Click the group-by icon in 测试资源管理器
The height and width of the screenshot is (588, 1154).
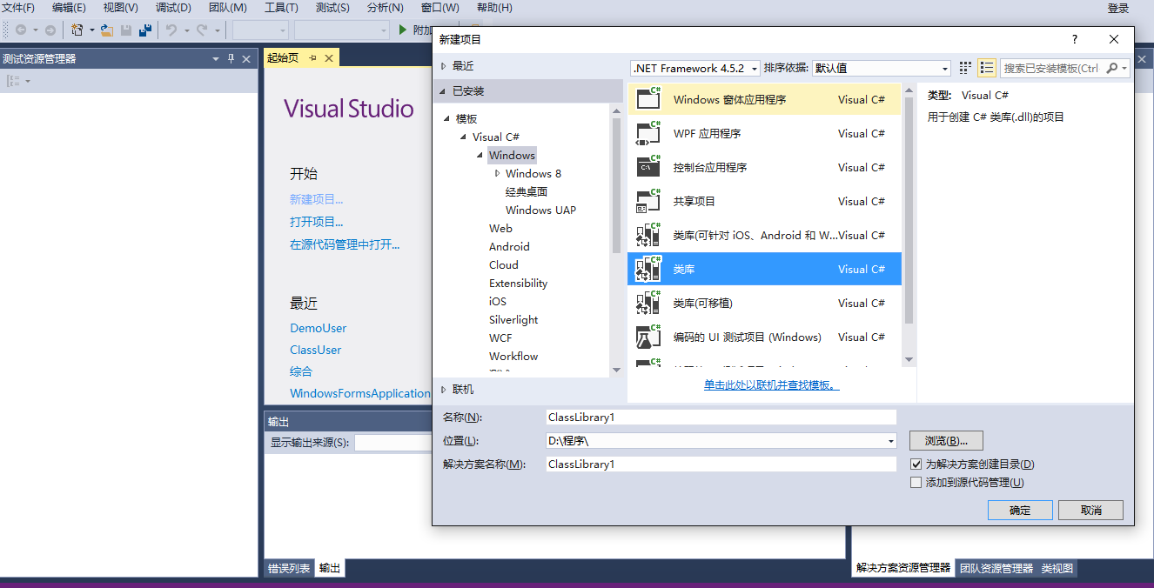[13, 81]
